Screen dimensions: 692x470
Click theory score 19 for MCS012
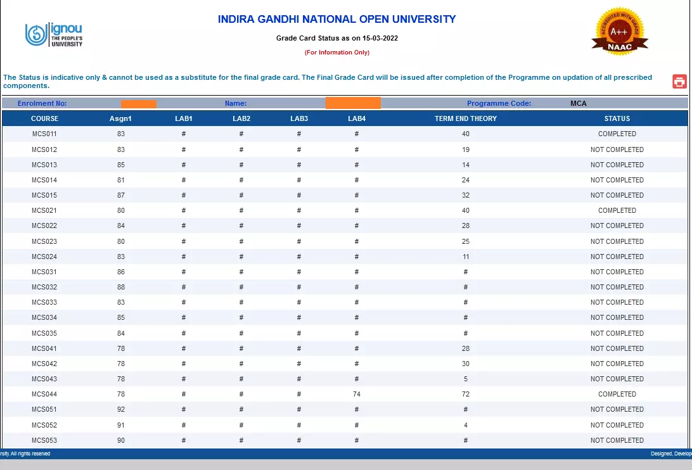[466, 149]
